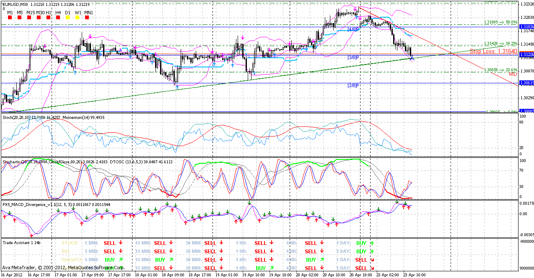Click the current price tag 1.31228
534x278 pixels.
[x=526, y=55]
